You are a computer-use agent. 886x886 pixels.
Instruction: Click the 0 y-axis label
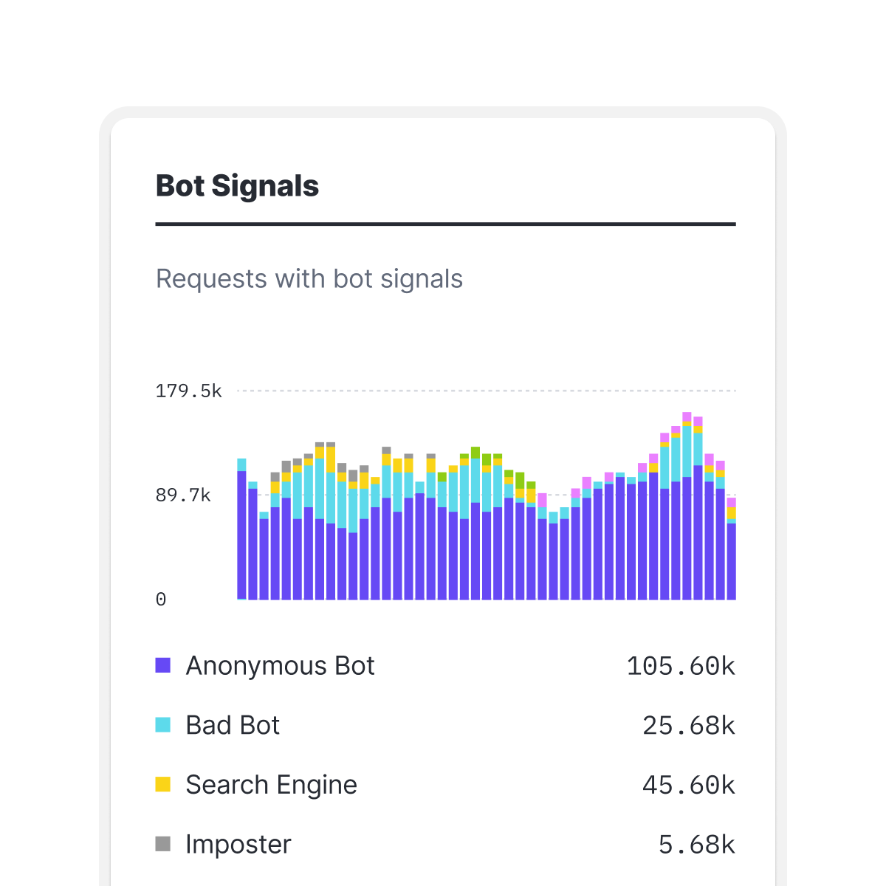pyautogui.click(x=161, y=600)
